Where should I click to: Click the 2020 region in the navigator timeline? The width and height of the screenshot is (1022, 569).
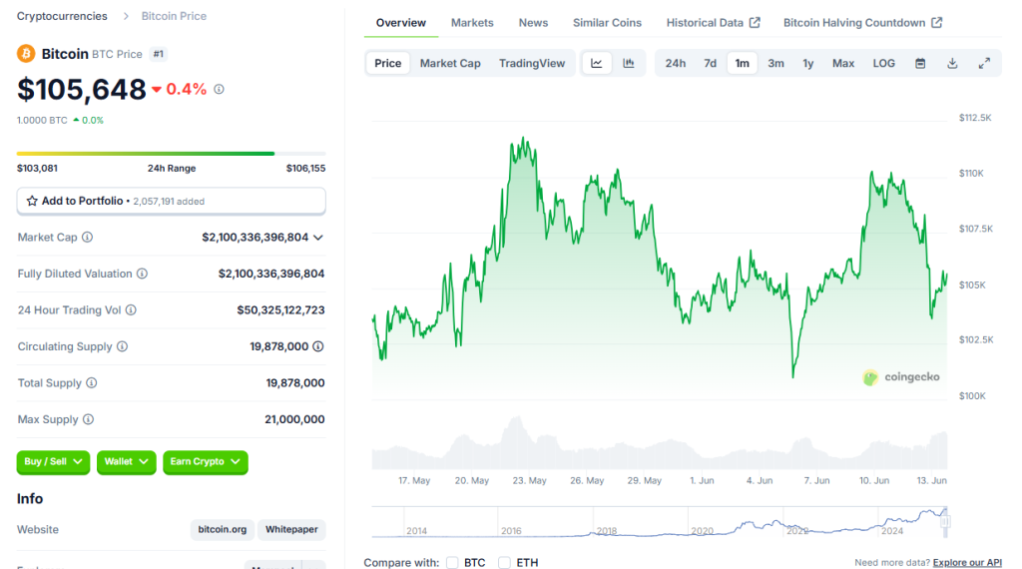click(702, 530)
